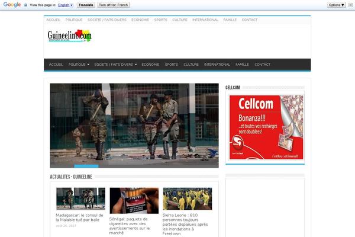The width and height of the screenshot is (355, 237).
Task: Select ACCUEIL in the dark navigation bar
Action: coord(56,65)
